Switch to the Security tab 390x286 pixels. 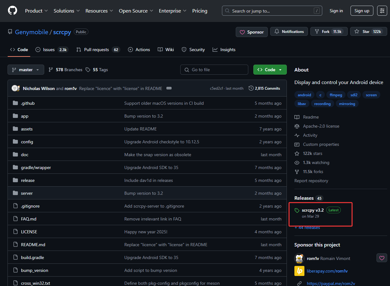coord(193,50)
